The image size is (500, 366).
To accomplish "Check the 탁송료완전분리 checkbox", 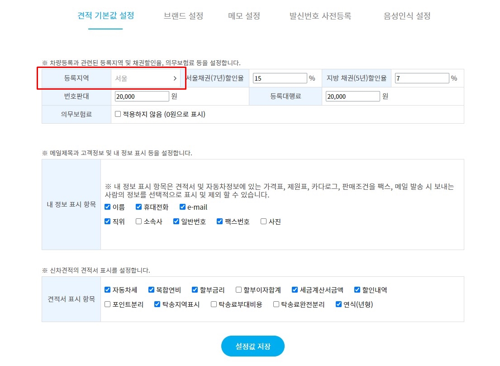I will [x=276, y=304].
